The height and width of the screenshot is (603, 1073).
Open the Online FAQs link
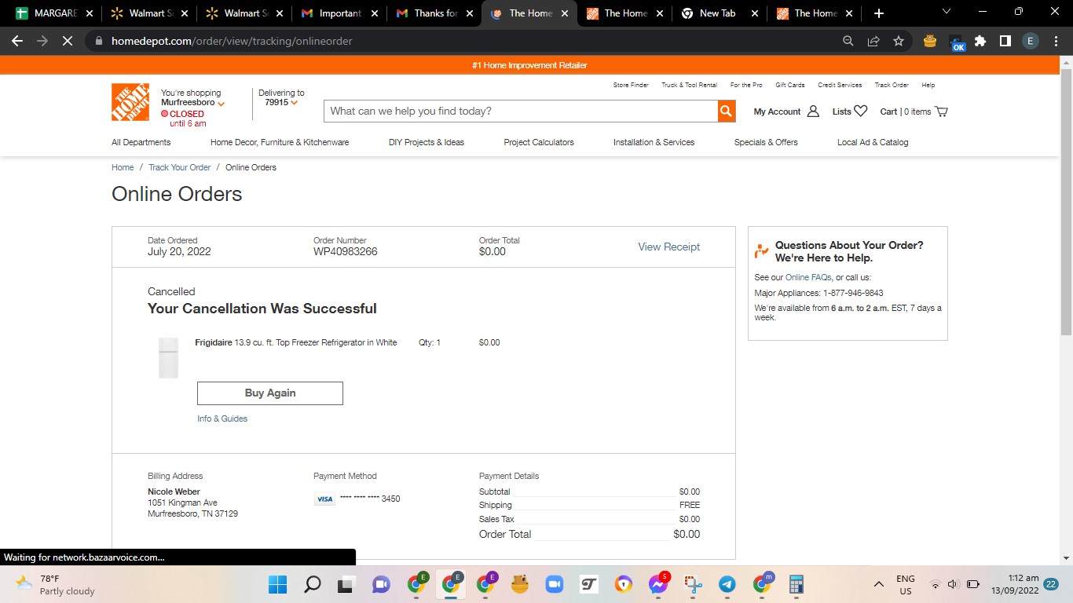(808, 277)
